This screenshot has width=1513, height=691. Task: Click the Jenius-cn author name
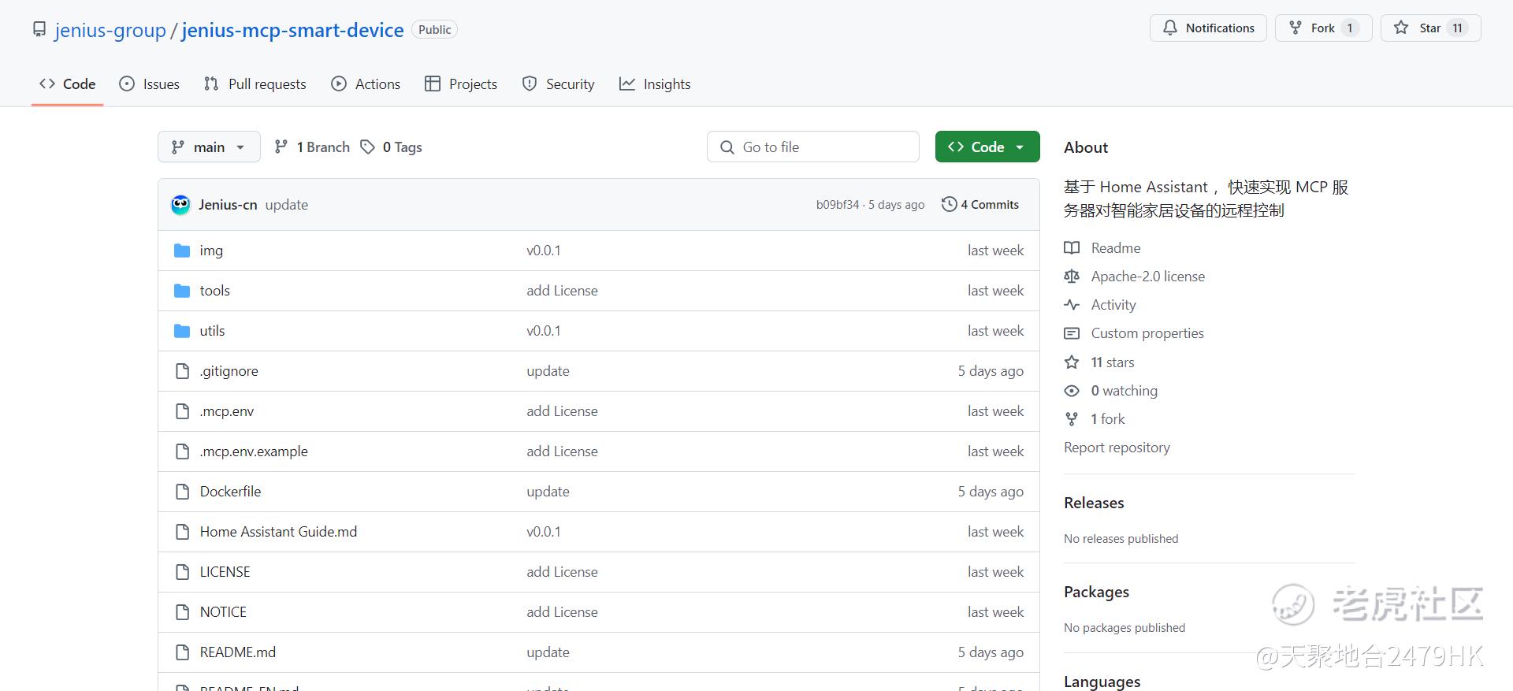(x=228, y=205)
